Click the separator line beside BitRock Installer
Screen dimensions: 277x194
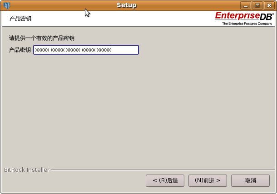[x=163, y=170]
